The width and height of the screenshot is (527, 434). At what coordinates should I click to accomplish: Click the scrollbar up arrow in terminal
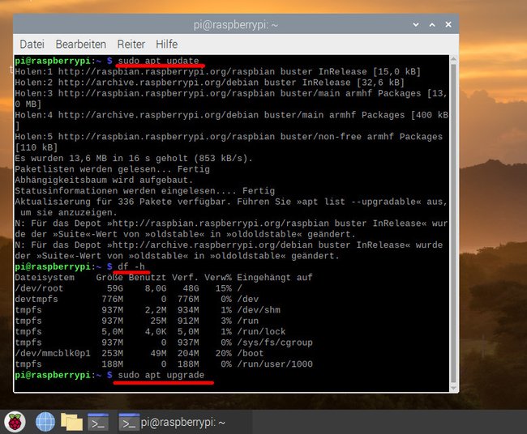point(453,60)
